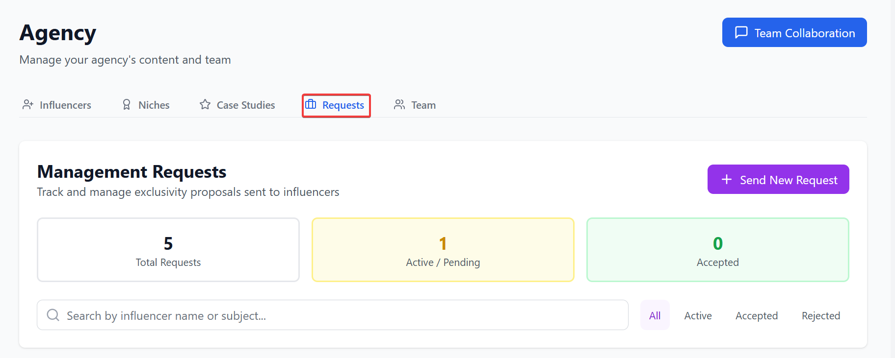Image resolution: width=895 pixels, height=358 pixels.
Task: Send a new management request
Action: point(778,179)
